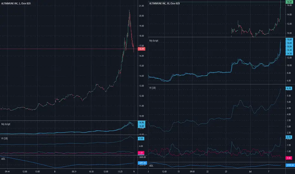Click the 14.00 price scale value on 30-minute chart

289,15
